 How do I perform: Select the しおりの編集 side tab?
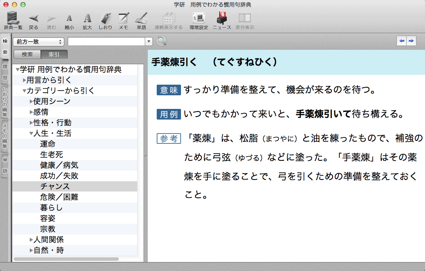pyautogui.click(x=5, y=102)
